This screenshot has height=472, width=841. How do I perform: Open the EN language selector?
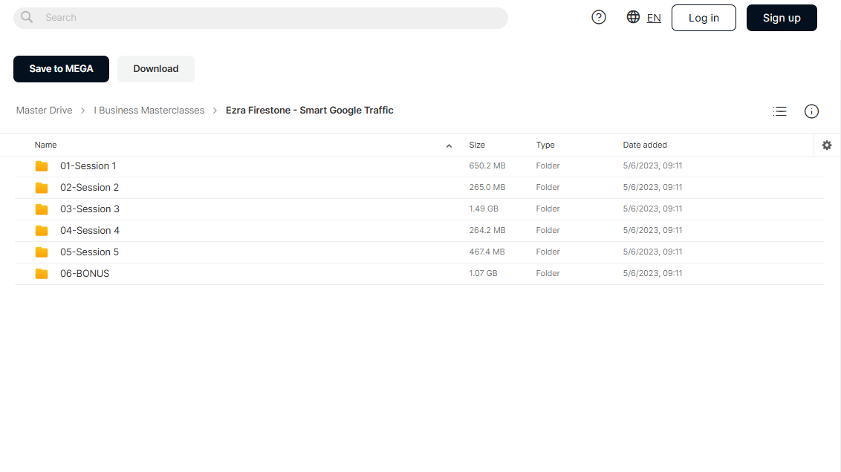coord(654,18)
